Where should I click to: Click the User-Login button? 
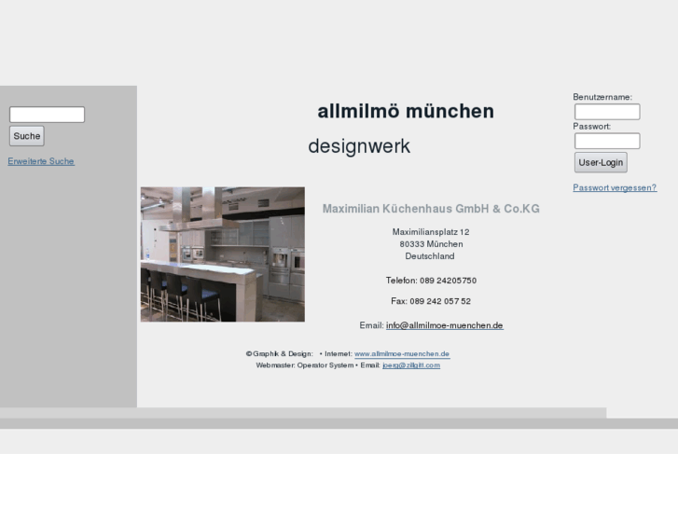click(601, 162)
